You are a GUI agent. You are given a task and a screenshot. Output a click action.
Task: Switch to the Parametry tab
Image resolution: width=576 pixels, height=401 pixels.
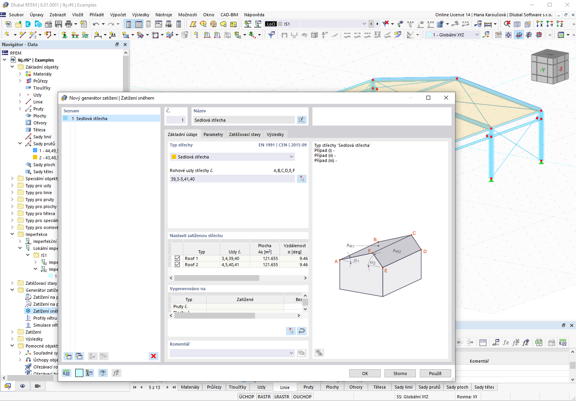(x=213, y=134)
